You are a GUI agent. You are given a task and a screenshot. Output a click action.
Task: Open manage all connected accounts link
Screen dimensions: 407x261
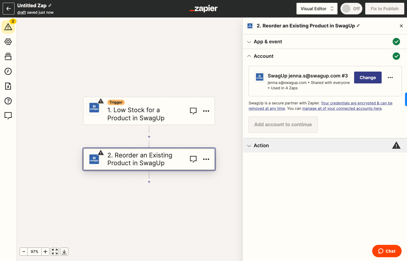[x=342, y=108]
